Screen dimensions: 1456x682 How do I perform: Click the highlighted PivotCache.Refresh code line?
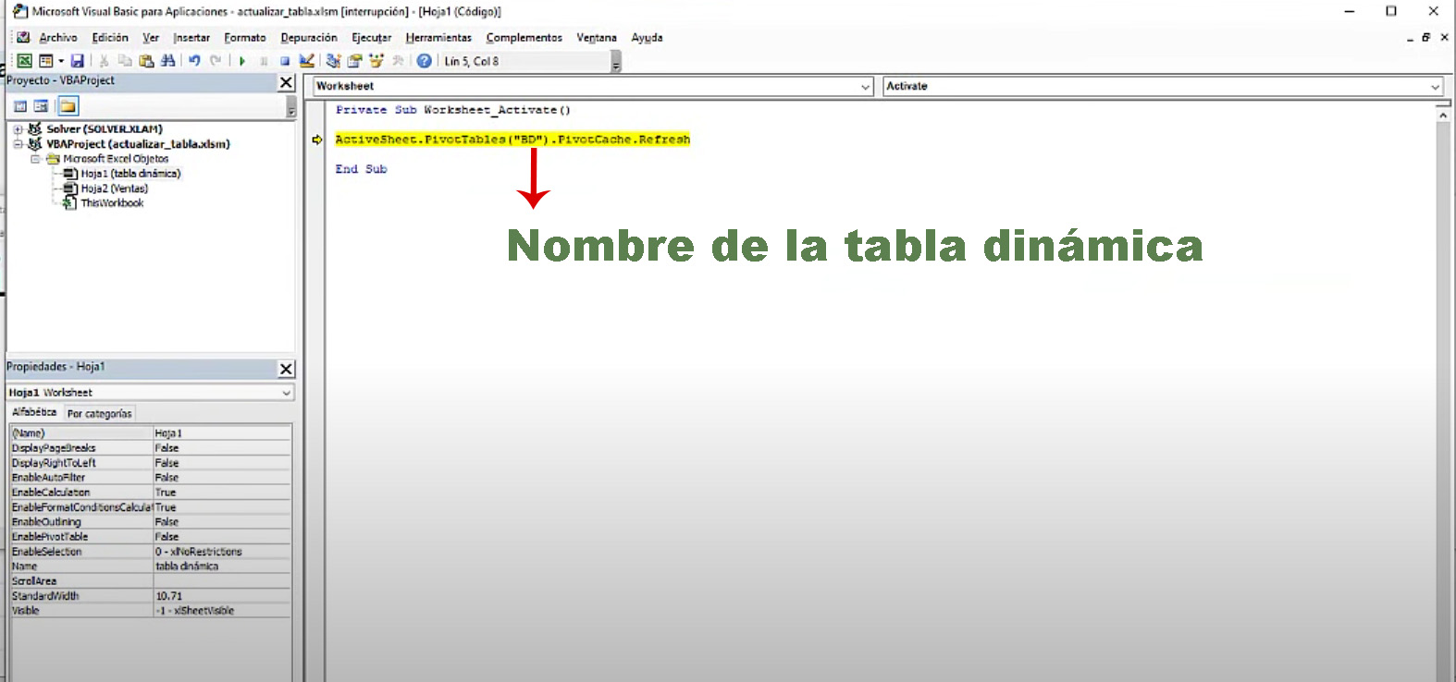point(512,140)
